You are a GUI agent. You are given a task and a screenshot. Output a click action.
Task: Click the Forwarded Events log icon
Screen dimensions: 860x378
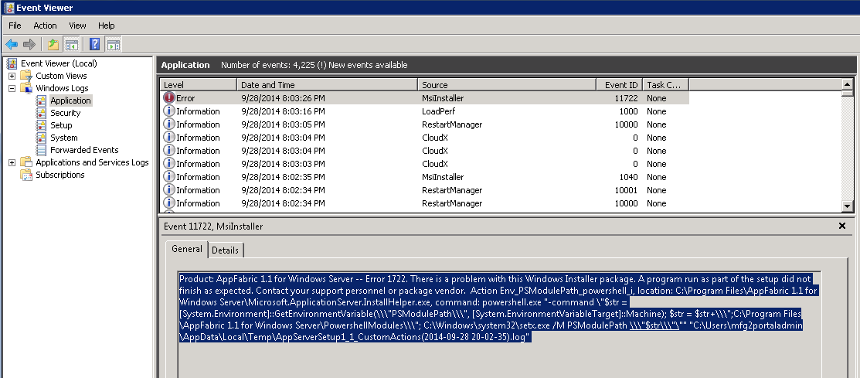(41, 150)
